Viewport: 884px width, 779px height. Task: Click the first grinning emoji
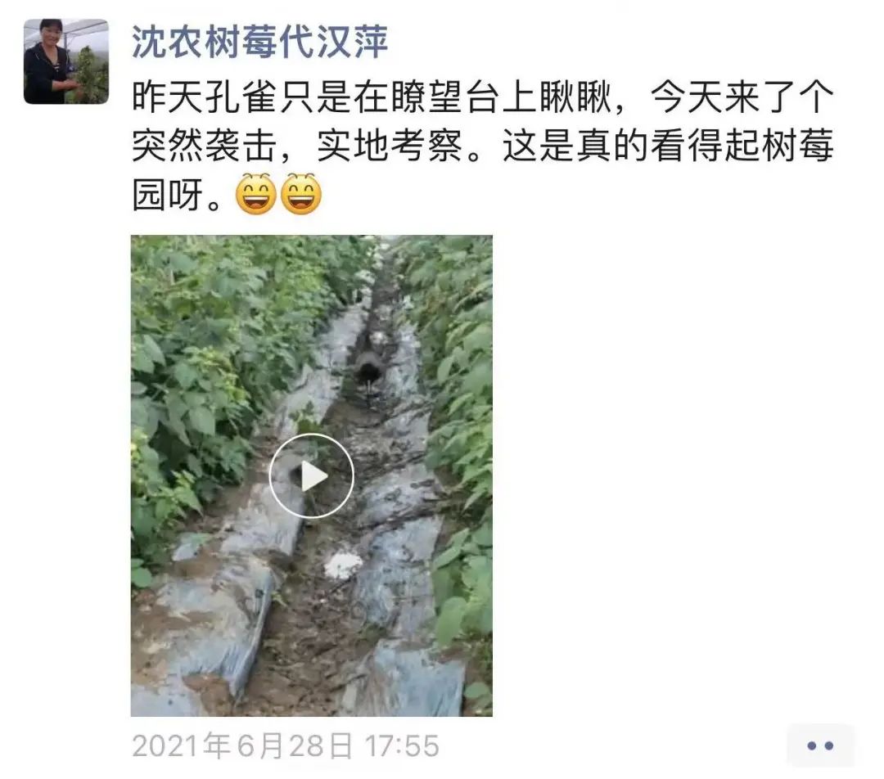(x=256, y=193)
